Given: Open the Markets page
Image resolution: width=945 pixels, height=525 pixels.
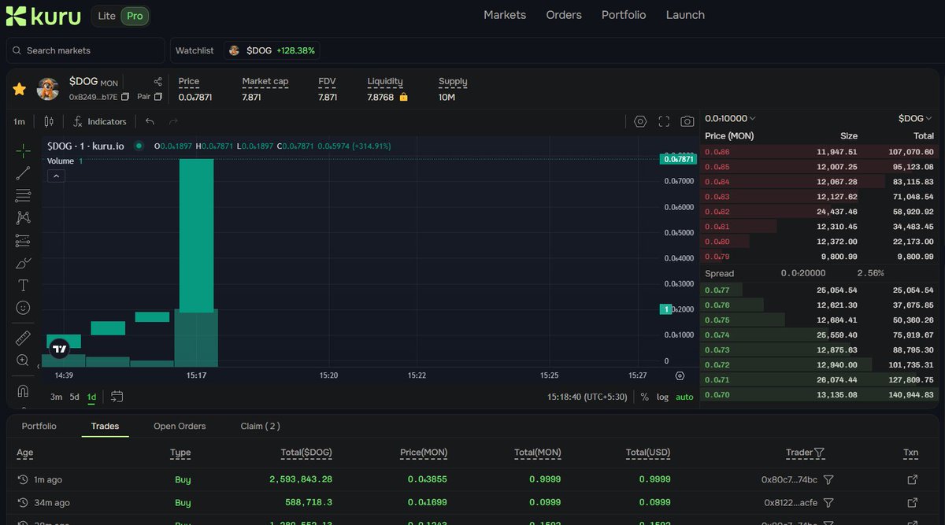Looking at the screenshot, I should (x=505, y=15).
